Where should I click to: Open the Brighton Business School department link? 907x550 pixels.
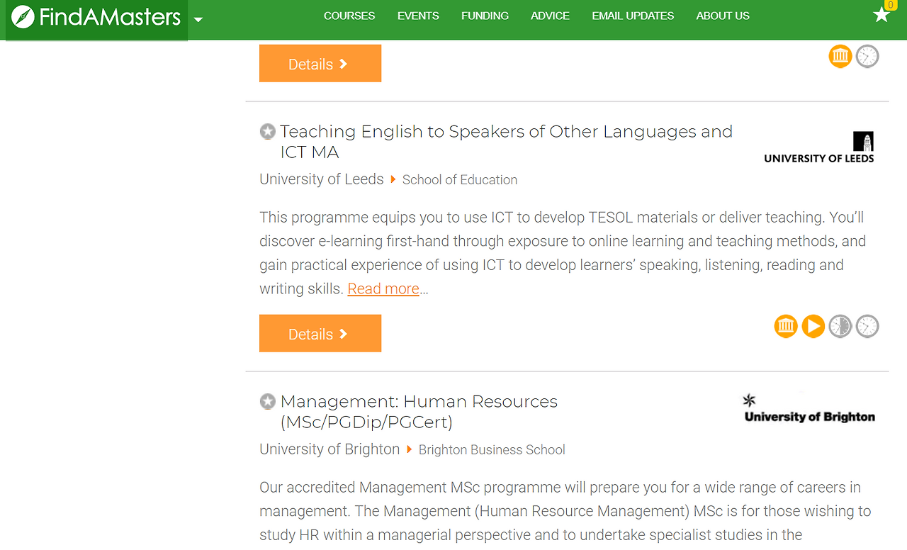click(x=492, y=450)
